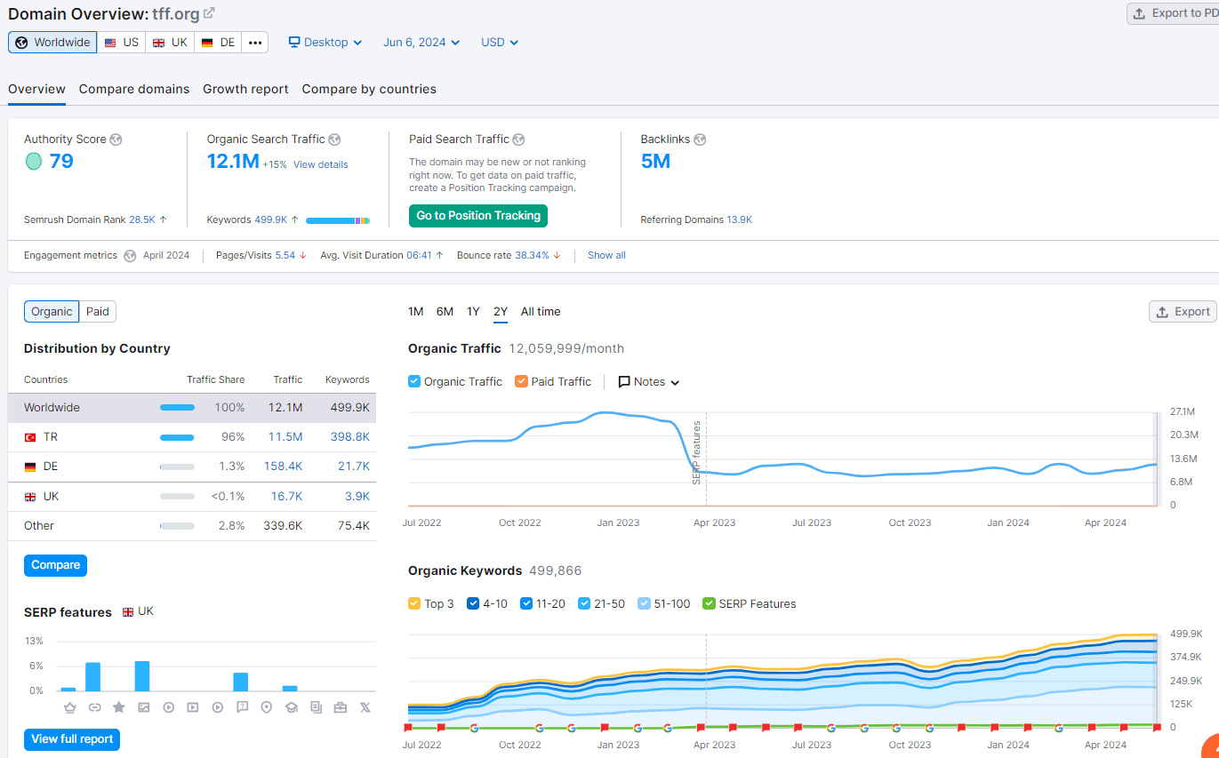The height and width of the screenshot is (758, 1219).
Task: Open the Desktop device dropdown
Action: [325, 42]
